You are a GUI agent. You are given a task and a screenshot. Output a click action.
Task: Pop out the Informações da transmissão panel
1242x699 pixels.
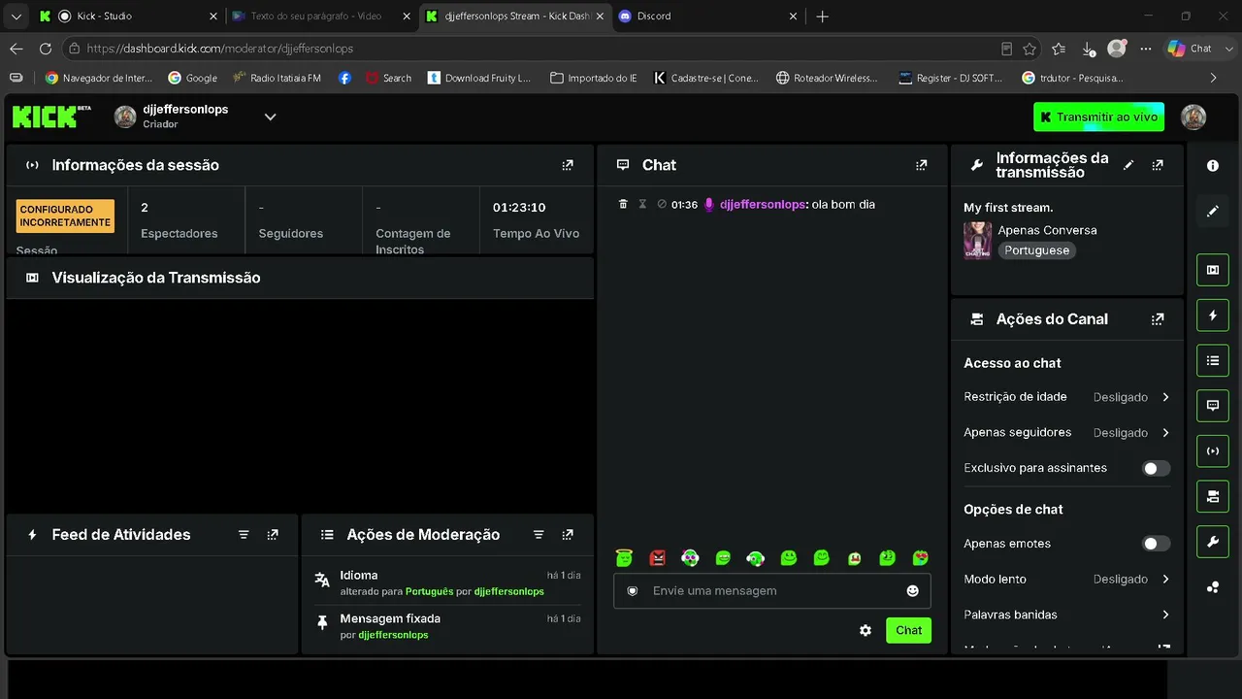pyautogui.click(x=1158, y=165)
